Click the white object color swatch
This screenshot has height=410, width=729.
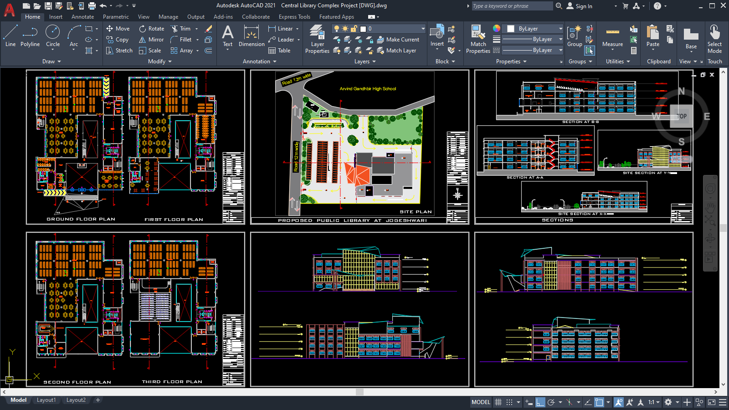click(510, 28)
